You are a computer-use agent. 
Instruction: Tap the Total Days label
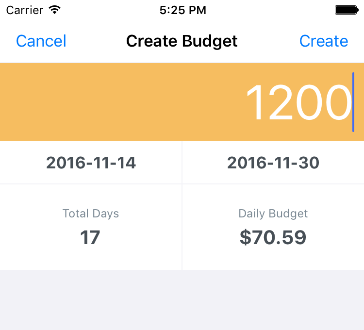pyautogui.click(x=91, y=214)
